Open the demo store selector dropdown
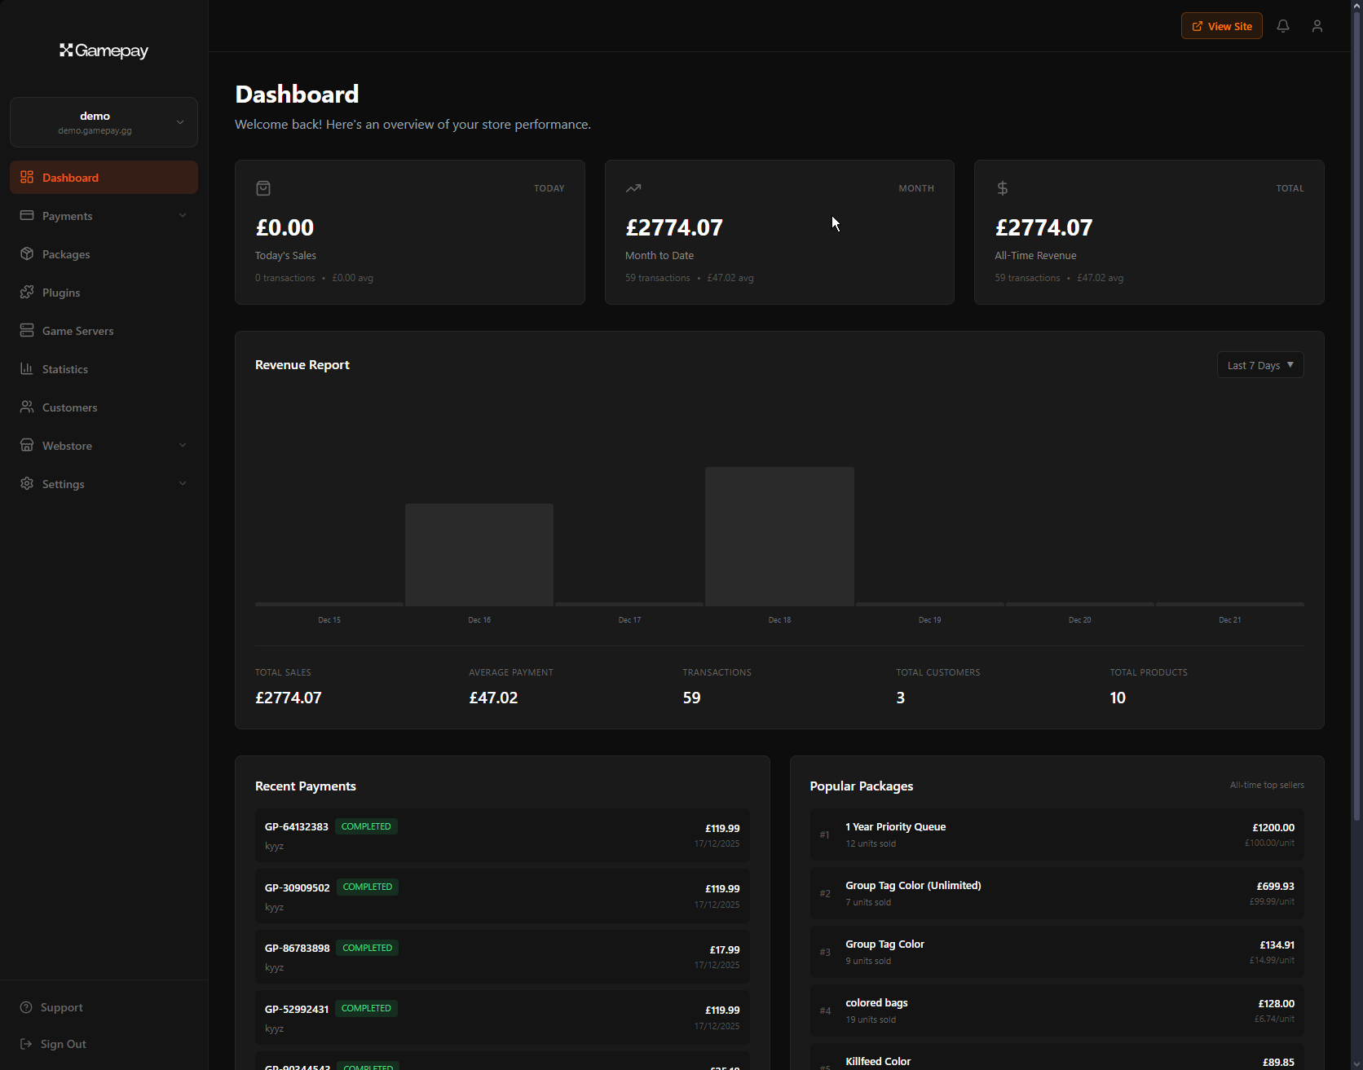This screenshot has height=1070, width=1363. (104, 122)
